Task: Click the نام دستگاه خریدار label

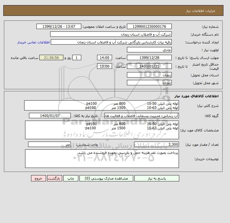Action: pyautogui.click(x=205, y=34)
